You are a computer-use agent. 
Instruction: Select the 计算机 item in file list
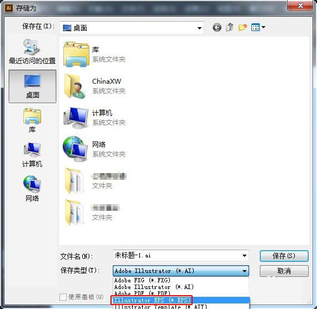tap(94, 118)
